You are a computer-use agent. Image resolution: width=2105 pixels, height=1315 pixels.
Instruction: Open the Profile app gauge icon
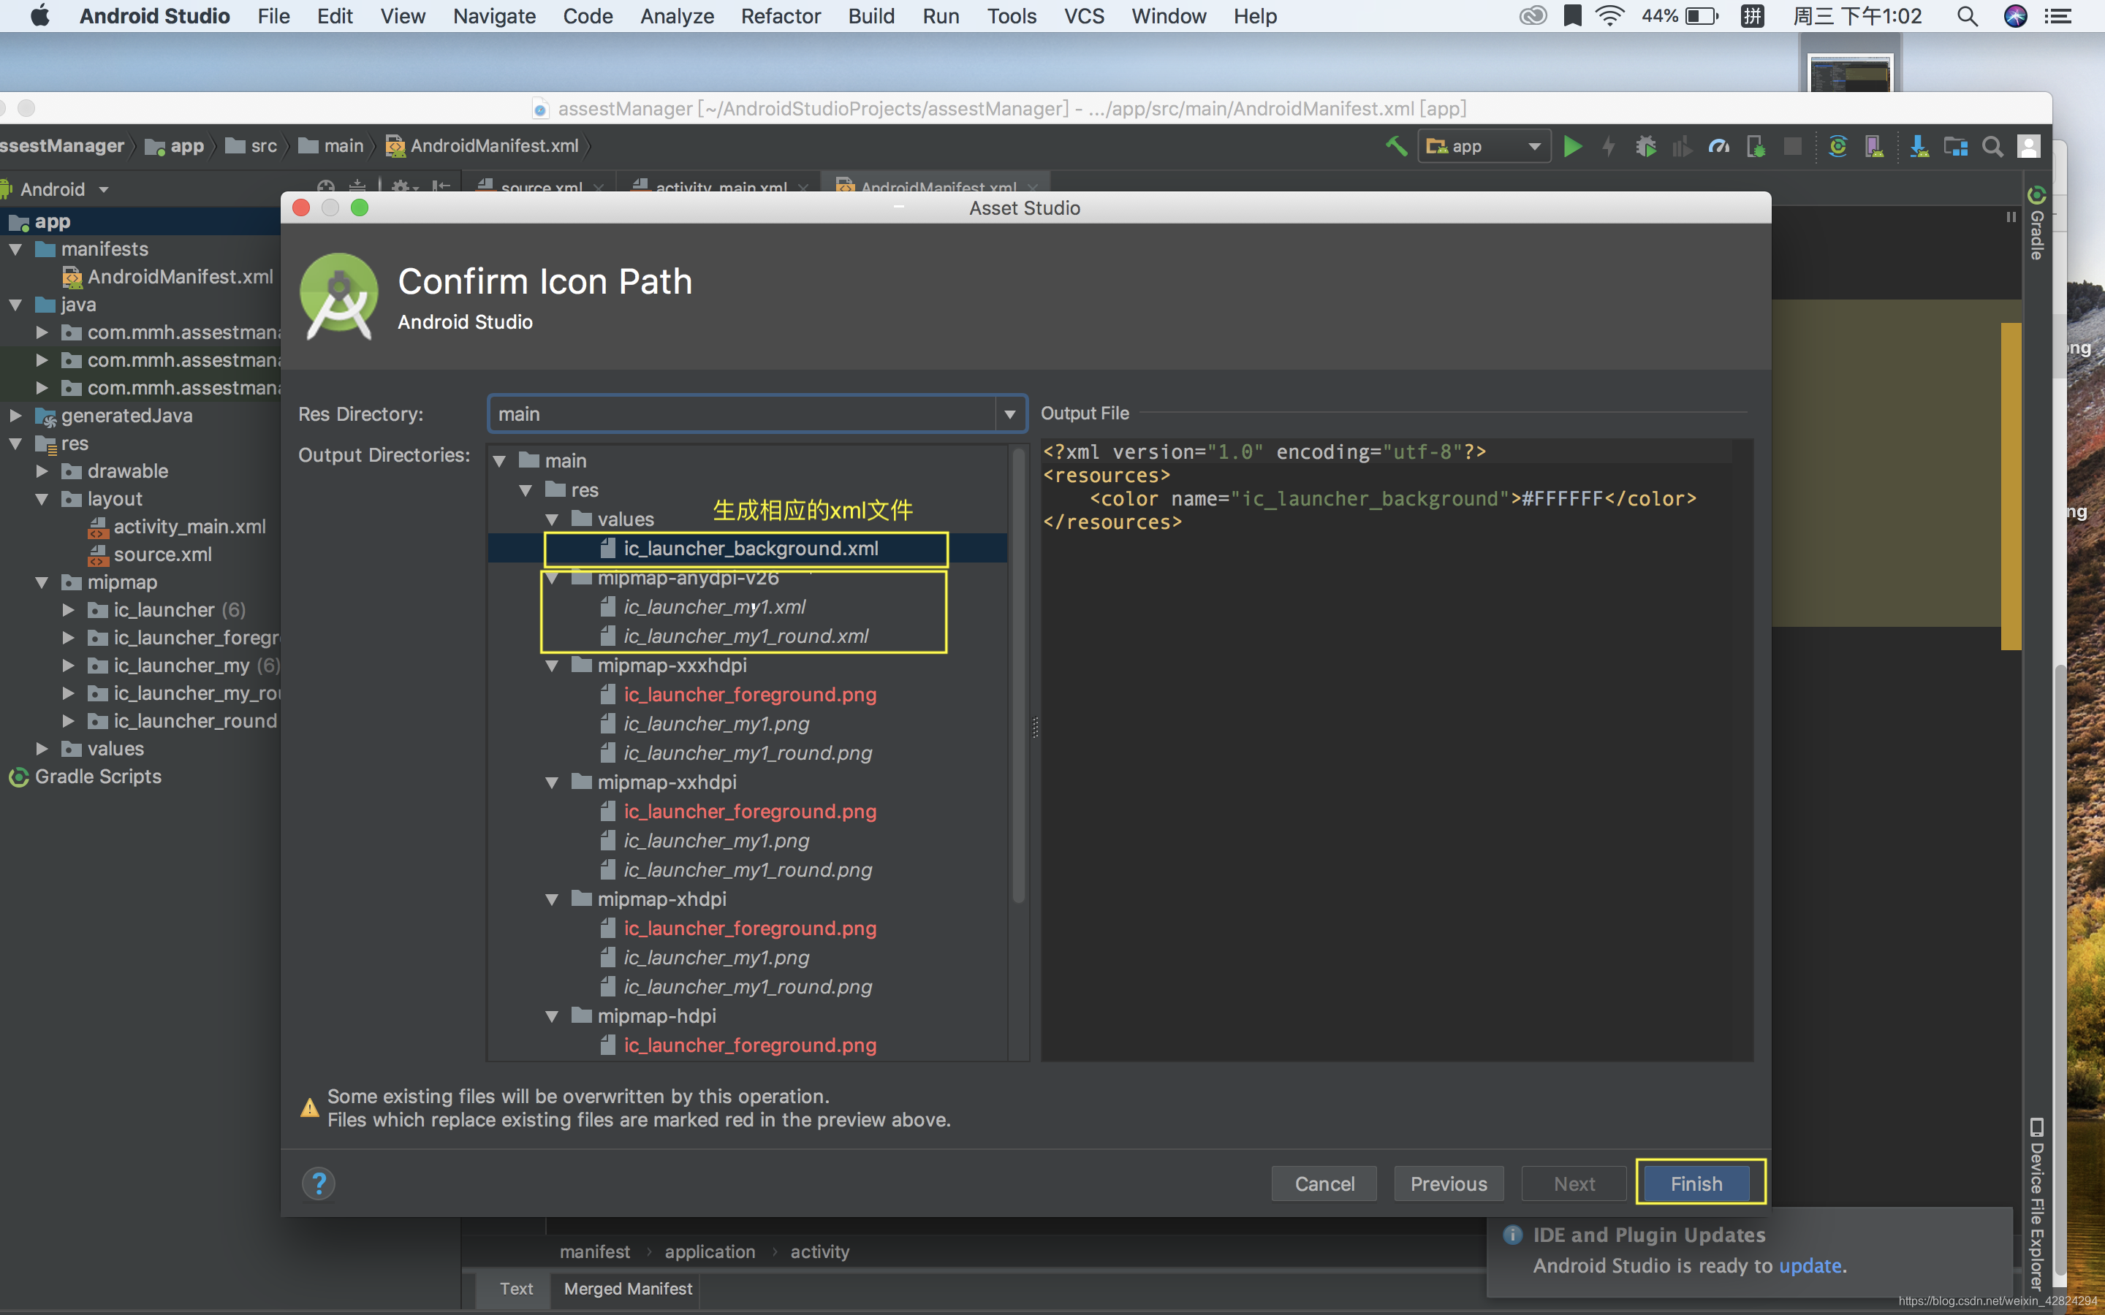(1719, 146)
